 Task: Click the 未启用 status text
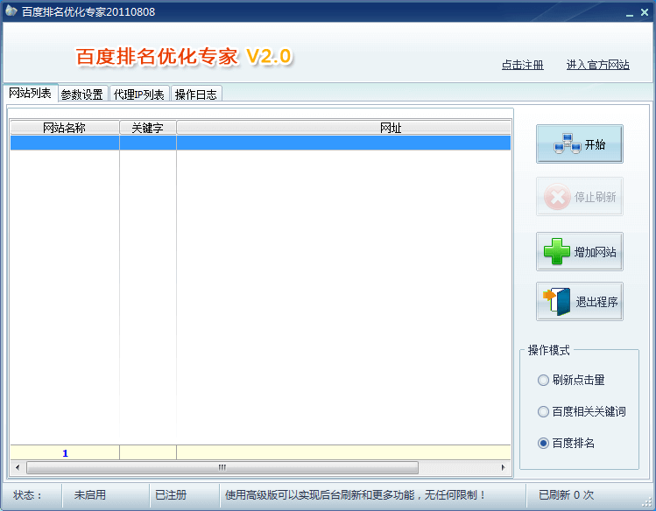coord(90,495)
